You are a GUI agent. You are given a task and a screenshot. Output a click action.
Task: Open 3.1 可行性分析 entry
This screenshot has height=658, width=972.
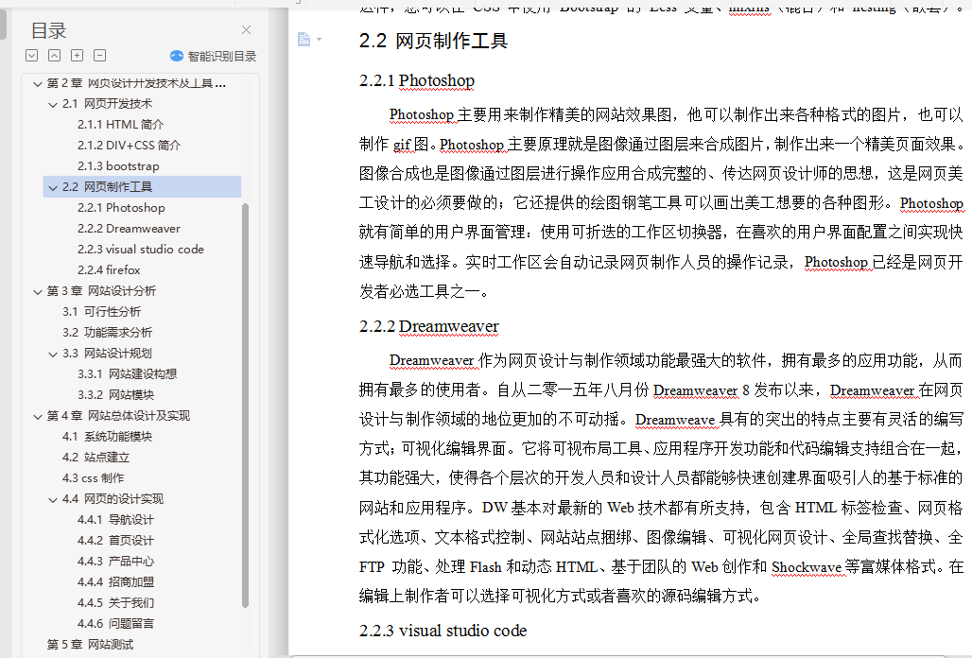(102, 312)
